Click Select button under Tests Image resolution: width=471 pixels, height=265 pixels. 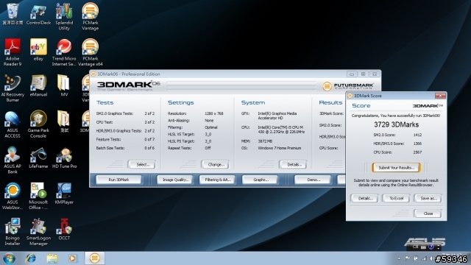point(141,165)
